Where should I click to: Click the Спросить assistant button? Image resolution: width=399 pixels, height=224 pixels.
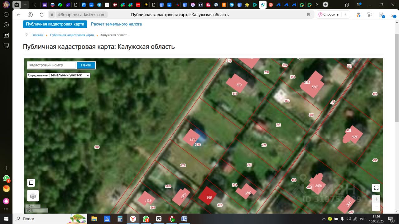328,15
